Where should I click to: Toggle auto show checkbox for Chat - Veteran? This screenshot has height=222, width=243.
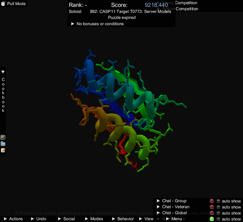[218, 207]
